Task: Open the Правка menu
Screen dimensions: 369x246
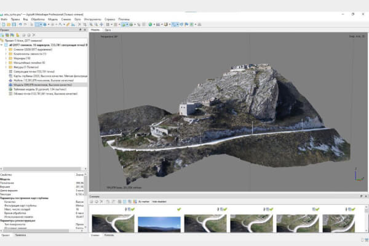Action: pos(15,19)
